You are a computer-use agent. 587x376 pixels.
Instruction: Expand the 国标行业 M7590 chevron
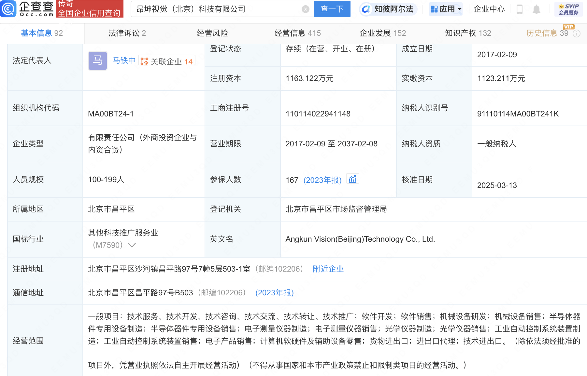tap(132, 245)
